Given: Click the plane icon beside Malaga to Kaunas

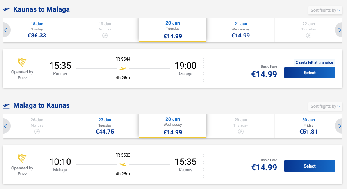Looking at the screenshot, I should [6, 106].
